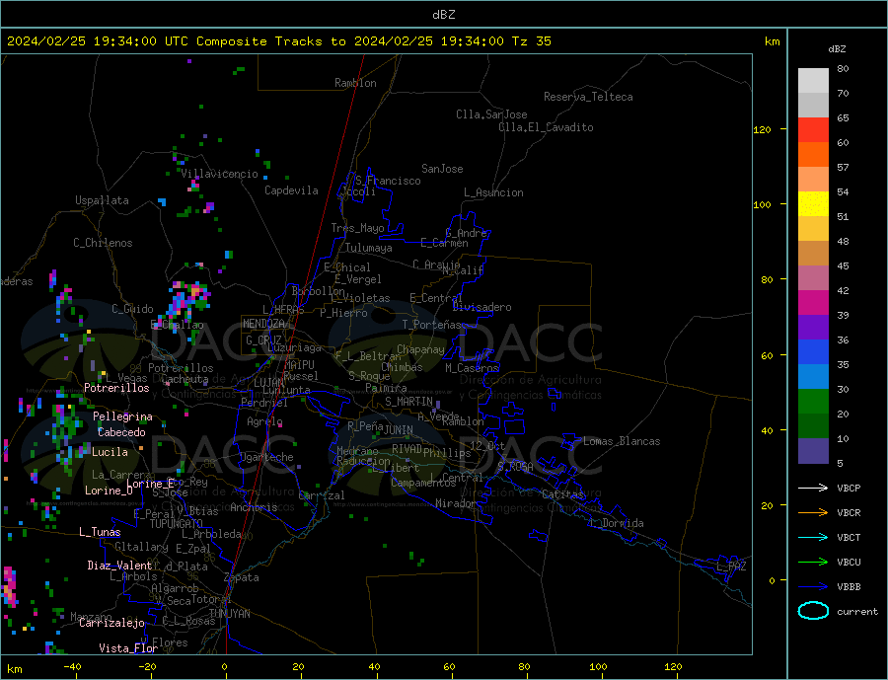This screenshot has width=888, height=680.
Task: Click the 'dBZ' heading above color scale
Action: (x=837, y=49)
